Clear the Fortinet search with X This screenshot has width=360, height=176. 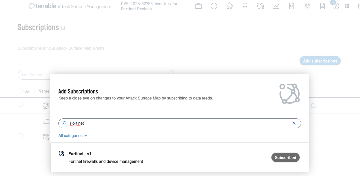tap(294, 123)
